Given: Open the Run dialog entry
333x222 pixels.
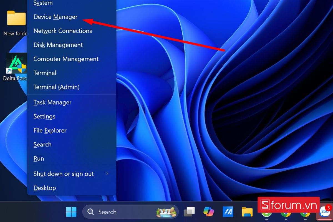Looking at the screenshot, I should tap(72, 158).
